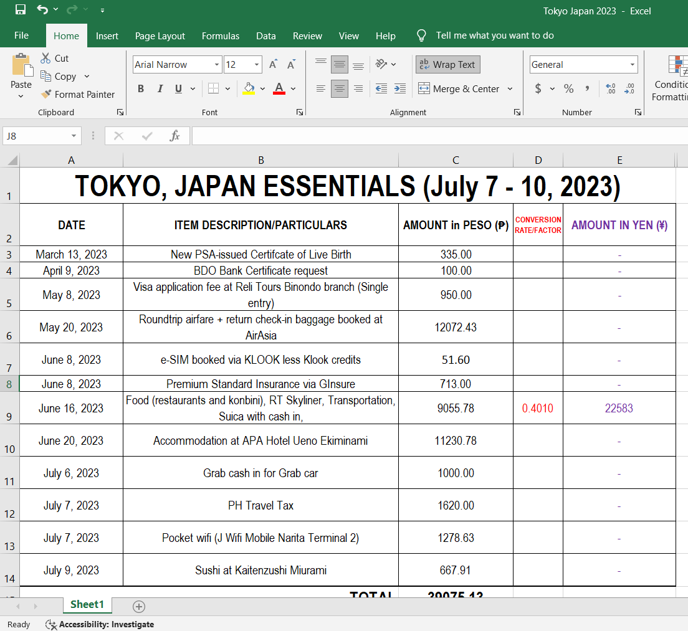Toggle bold formatting
The image size is (688, 631).
[141, 88]
